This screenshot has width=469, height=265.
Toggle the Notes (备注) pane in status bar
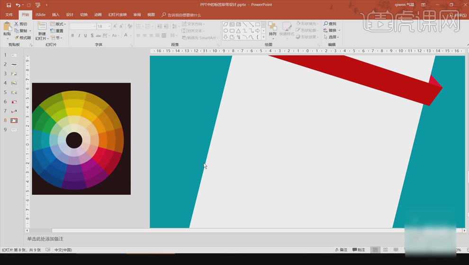[341, 250]
